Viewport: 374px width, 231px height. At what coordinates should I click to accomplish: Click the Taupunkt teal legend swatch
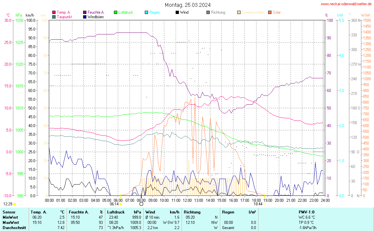tap(54, 17)
